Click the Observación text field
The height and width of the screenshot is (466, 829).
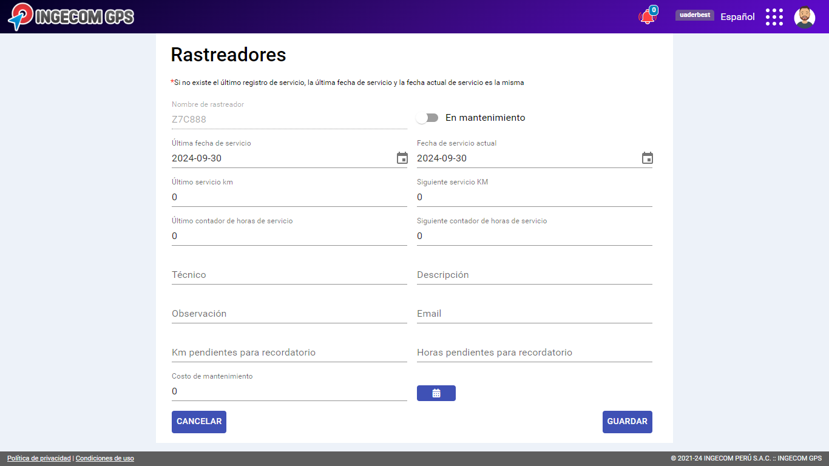289,314
